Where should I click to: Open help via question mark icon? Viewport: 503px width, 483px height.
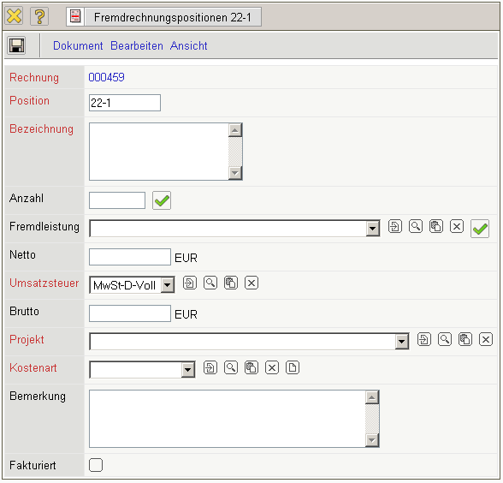click(x=39, y=16)
